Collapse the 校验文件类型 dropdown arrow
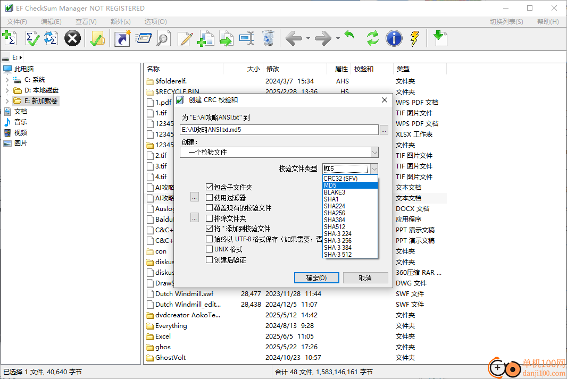The image size is (567, 379). (x=374, y=169)
